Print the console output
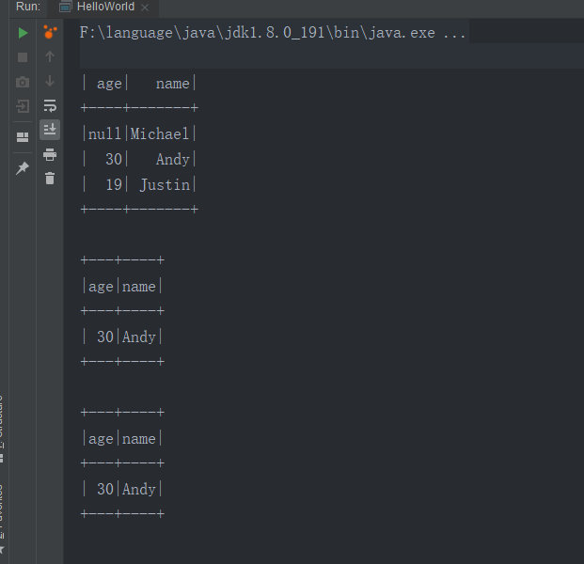The image size is (584, 564). [50, 154]
